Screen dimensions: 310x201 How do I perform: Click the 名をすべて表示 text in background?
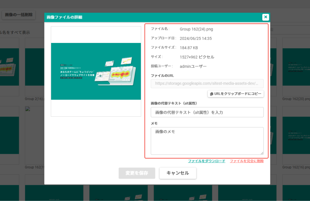pos(16,32)
